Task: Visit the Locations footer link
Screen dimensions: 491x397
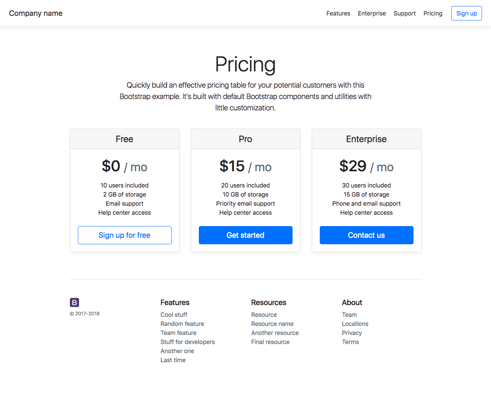Action: [x=355, y=324]
